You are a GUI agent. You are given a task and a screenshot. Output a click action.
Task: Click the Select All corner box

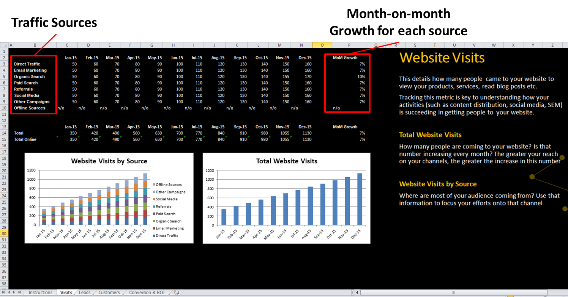click(4, 45)
